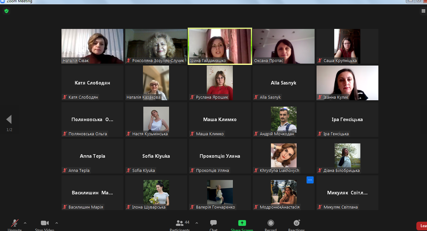Switch view using the grid icon
This screenshot has width=427, height=231.
423,11
